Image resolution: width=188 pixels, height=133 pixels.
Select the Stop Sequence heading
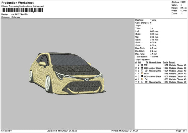coord(143,59)
